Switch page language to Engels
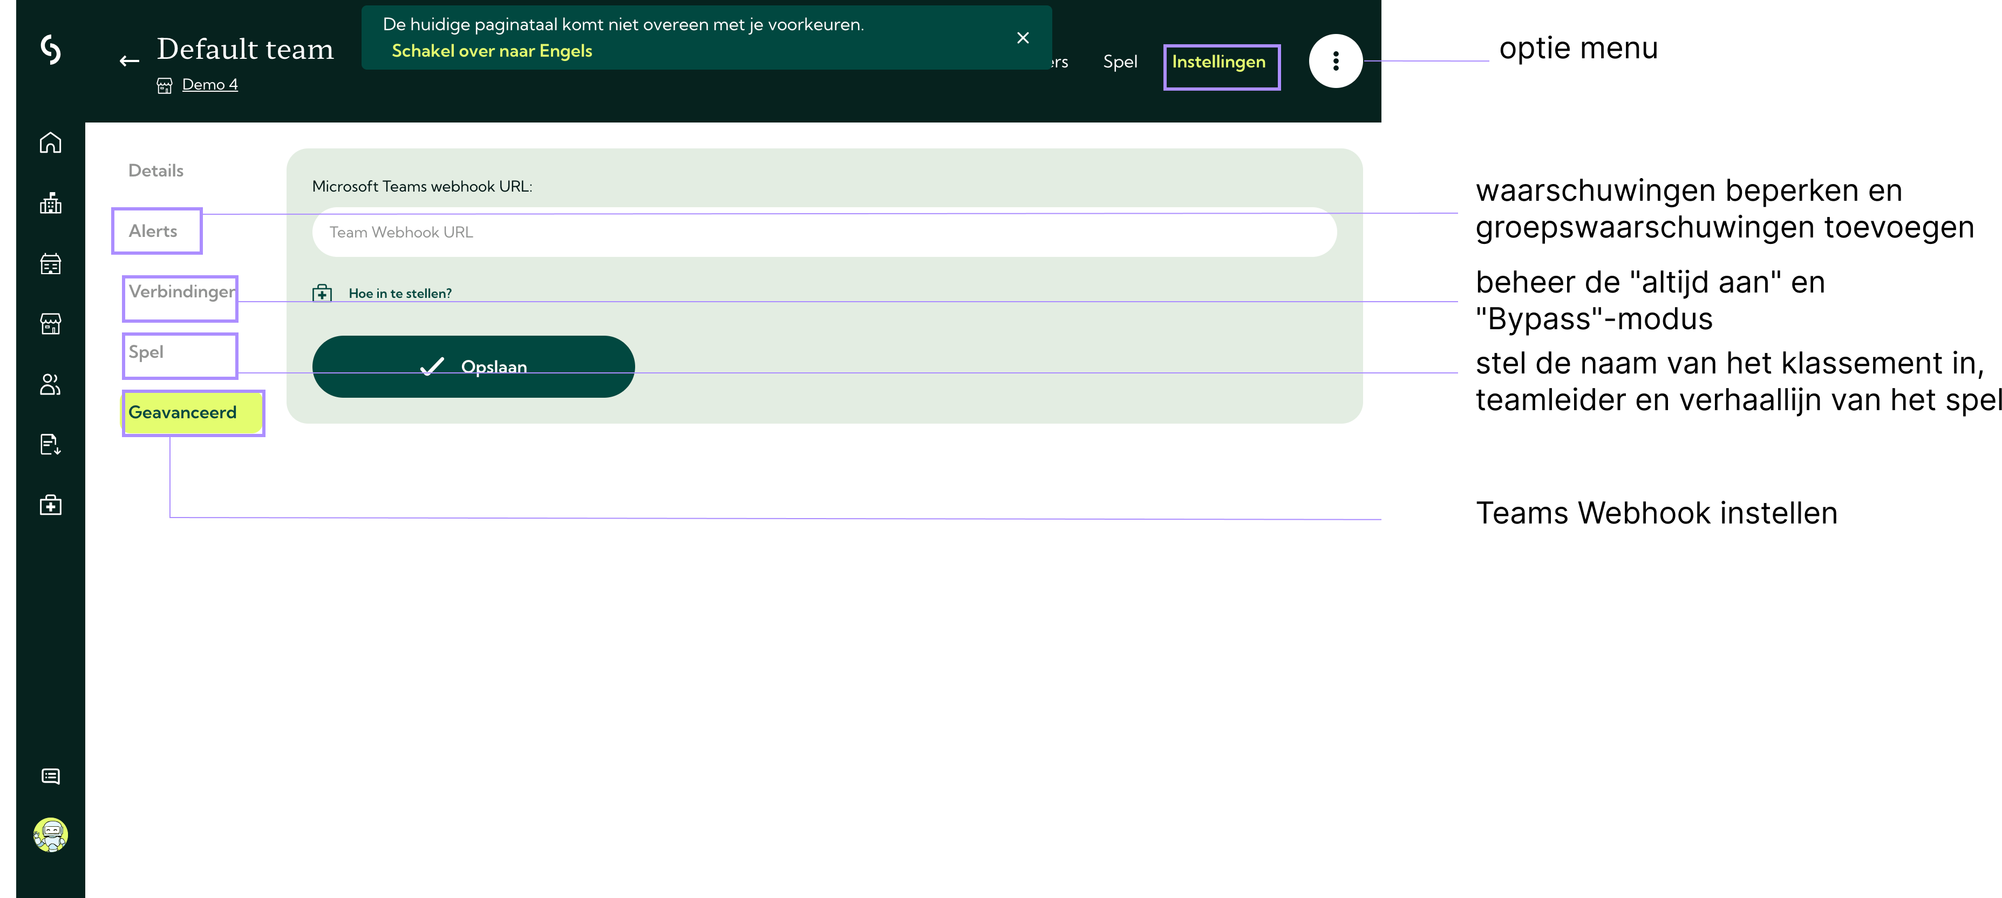2002x898 pixels. pyautogui.click(x=491, y=51)
